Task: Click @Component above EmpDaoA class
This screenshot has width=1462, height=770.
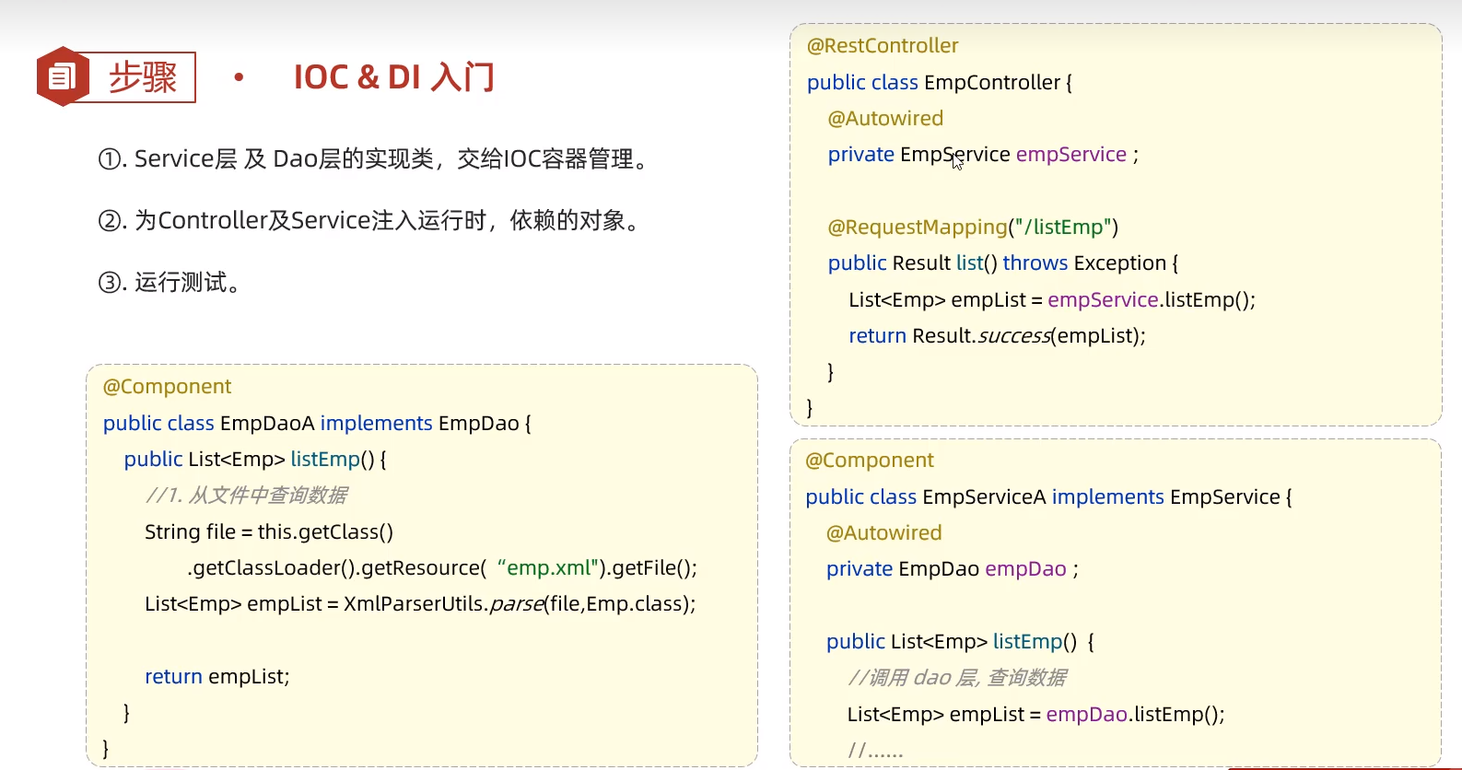Action: click(167, 387)
